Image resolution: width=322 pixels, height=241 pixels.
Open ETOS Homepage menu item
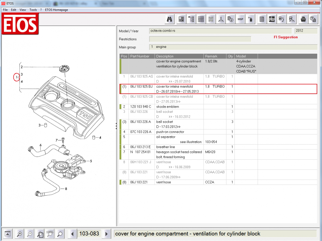tap(56, 10)
